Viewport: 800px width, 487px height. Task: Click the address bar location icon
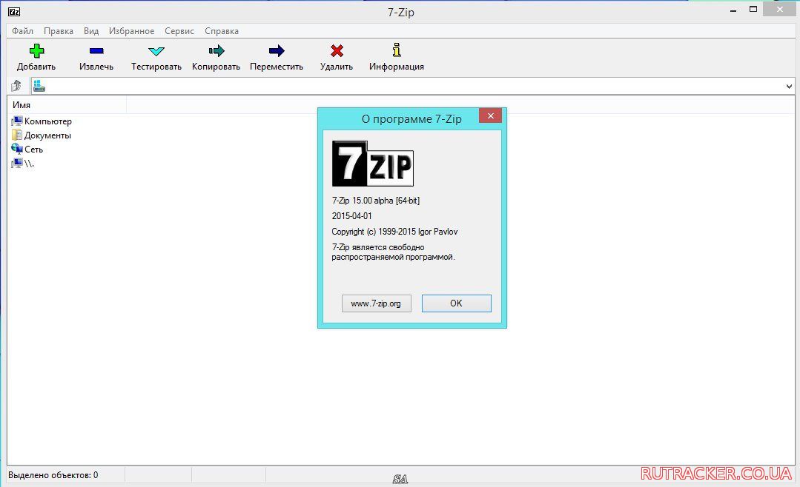click(39, 86)
